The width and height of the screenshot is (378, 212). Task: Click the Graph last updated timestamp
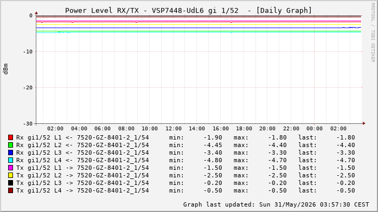pos(276,204)
